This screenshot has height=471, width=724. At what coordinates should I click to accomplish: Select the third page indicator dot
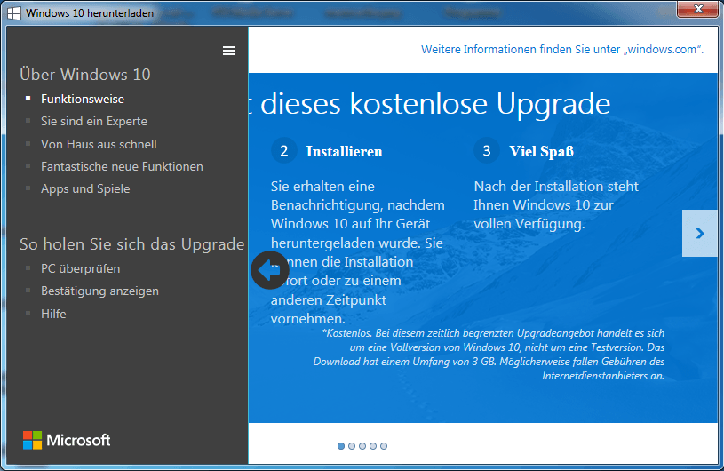tap(362, 446)
